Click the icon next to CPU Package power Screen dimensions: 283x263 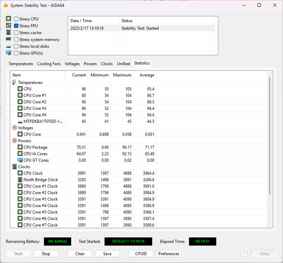pyautogui.click(x=20, y=147)
